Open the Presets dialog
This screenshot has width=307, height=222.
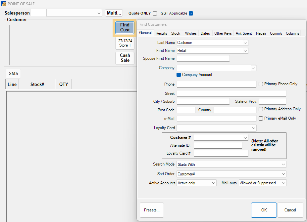click(x=151, y=210)
